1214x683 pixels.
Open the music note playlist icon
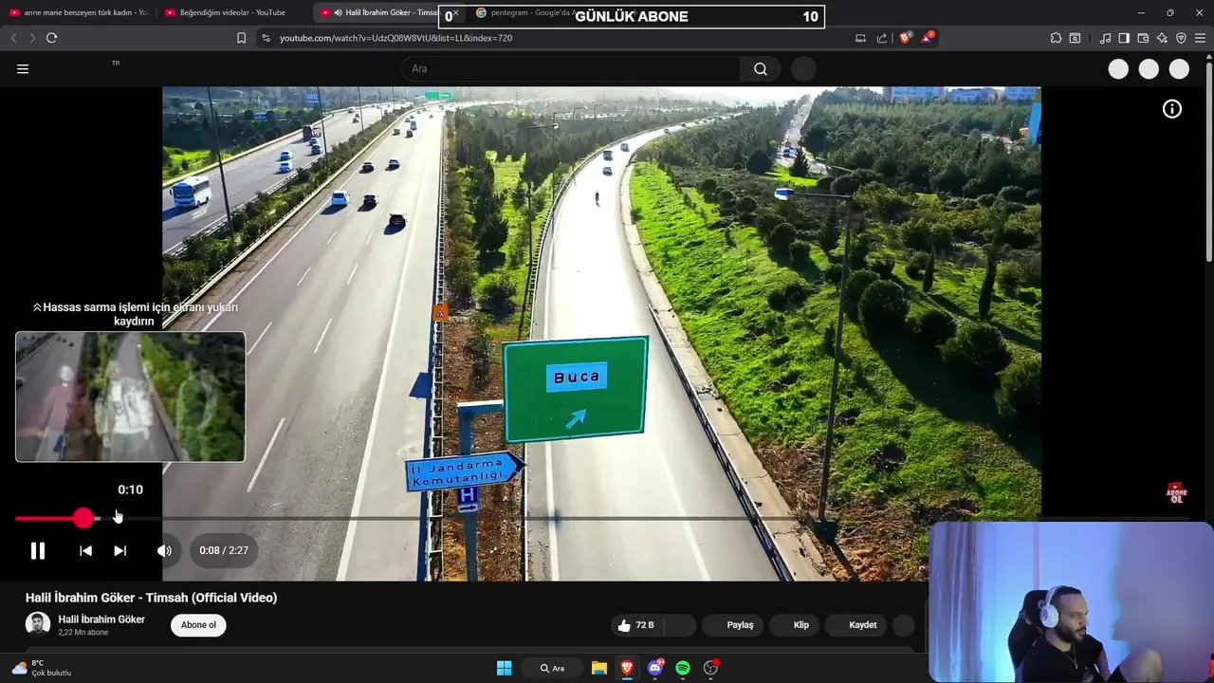point(1105,38)
